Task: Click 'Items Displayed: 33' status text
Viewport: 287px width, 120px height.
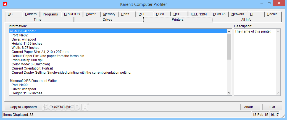Action: point(19,115)
